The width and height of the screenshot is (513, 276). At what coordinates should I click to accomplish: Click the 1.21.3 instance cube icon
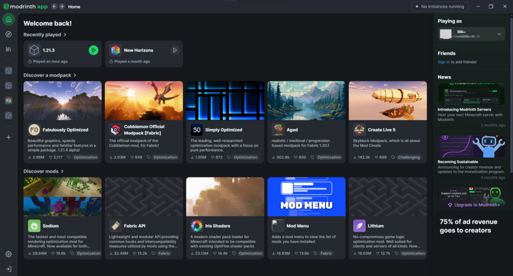click(x=34, y=50)
